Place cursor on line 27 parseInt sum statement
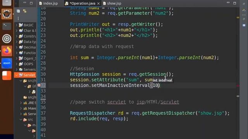 pyautogui.click(x=145, y=58)
